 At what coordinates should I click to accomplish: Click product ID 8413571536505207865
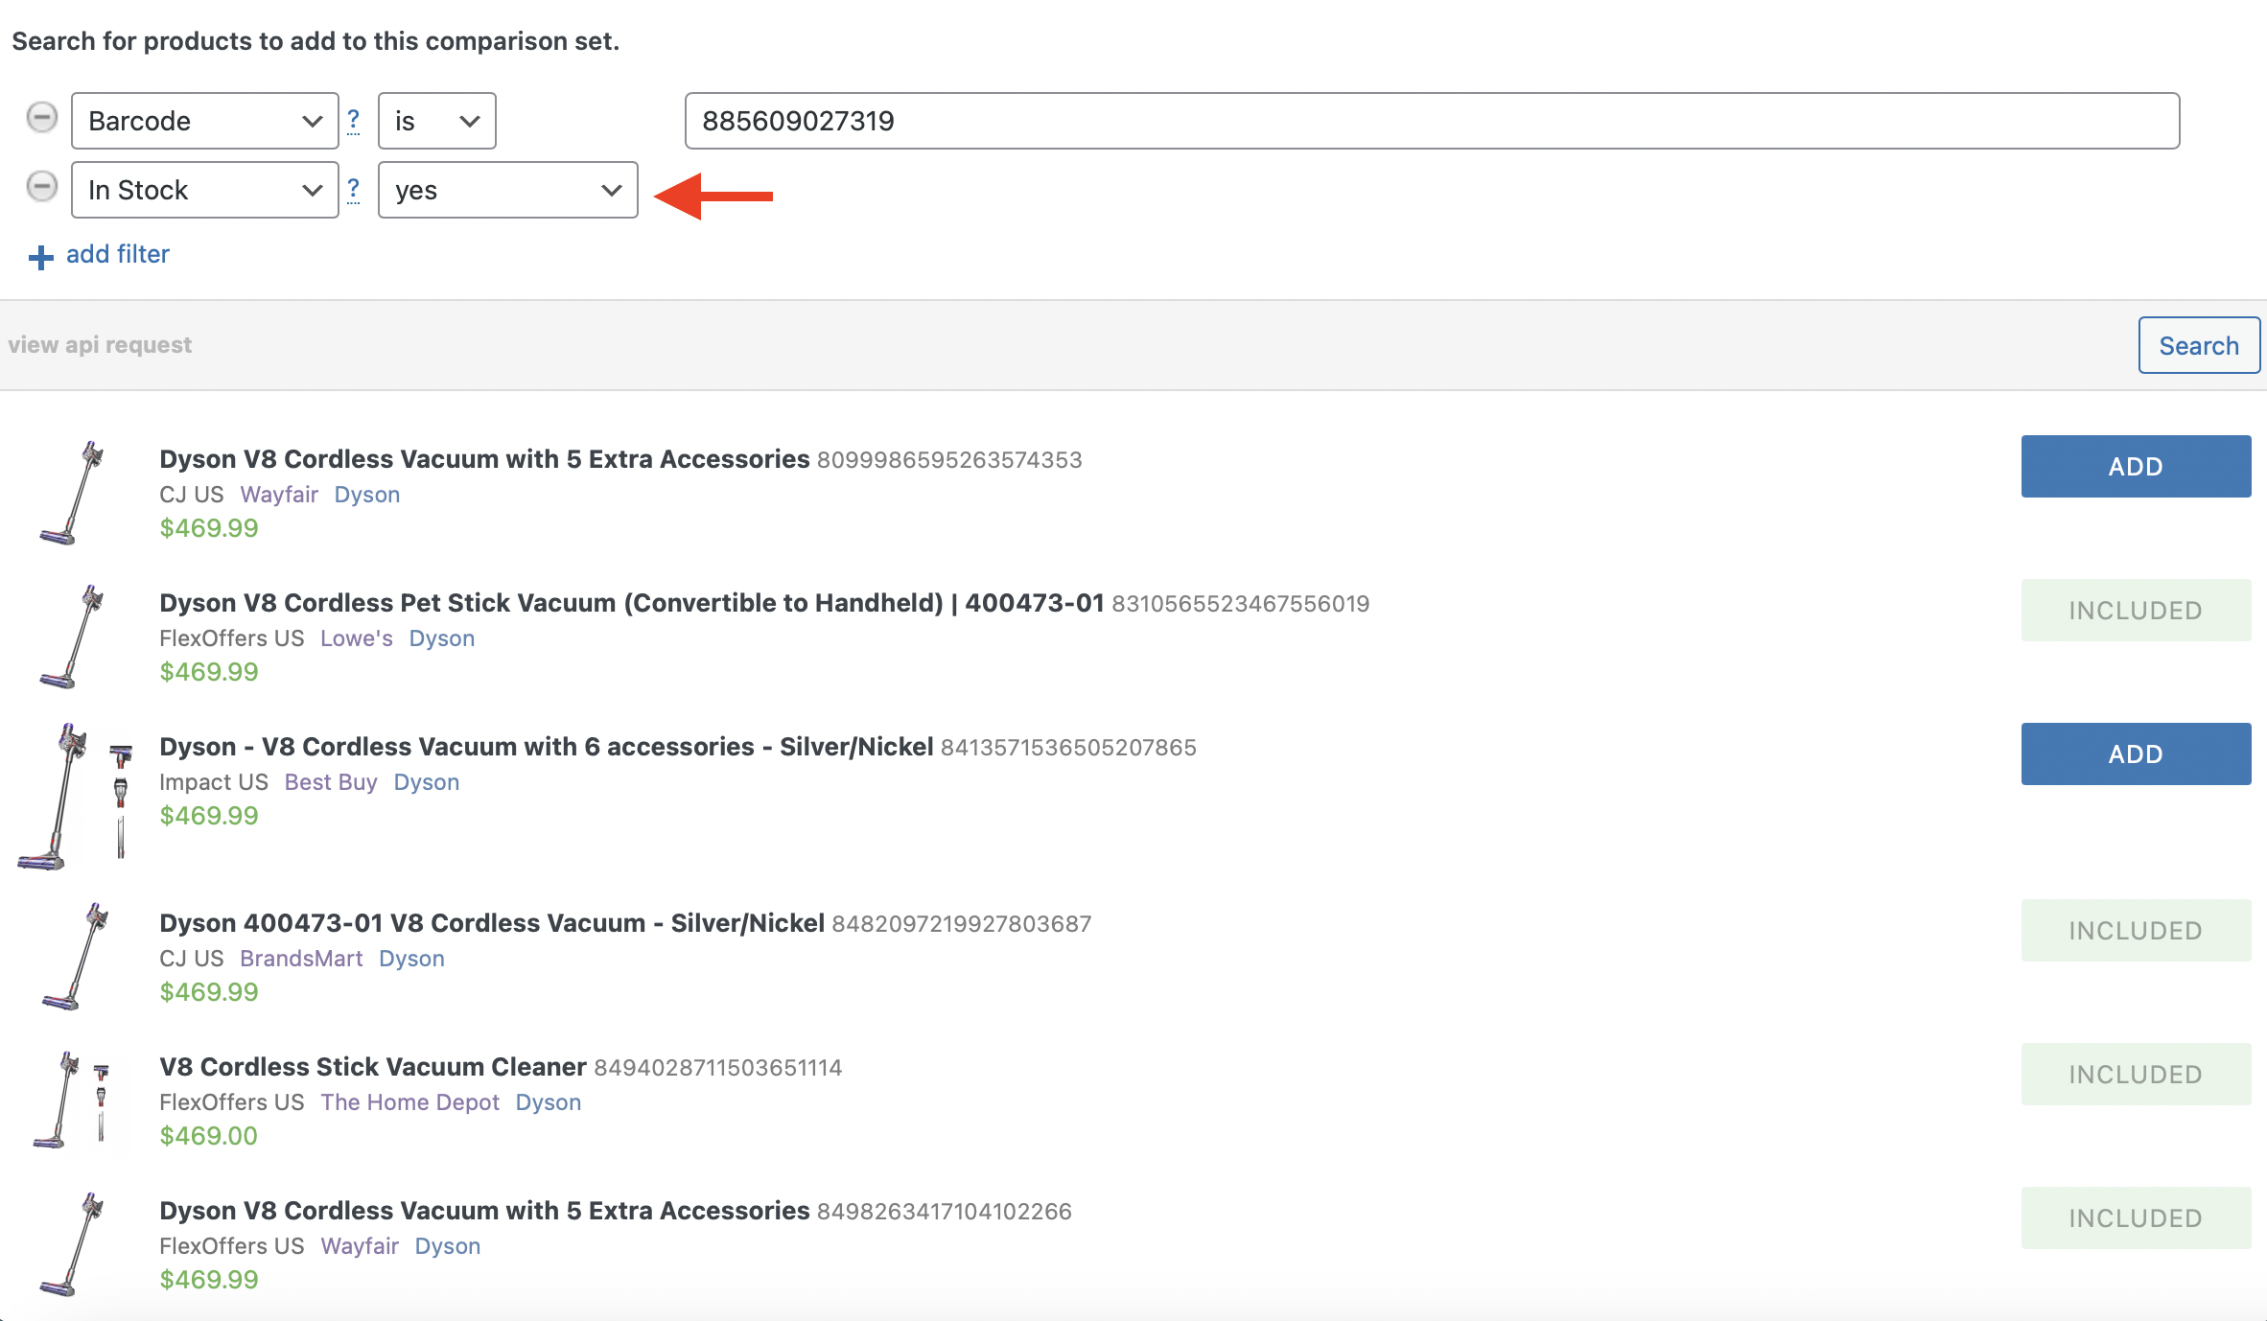point(1068,748)
